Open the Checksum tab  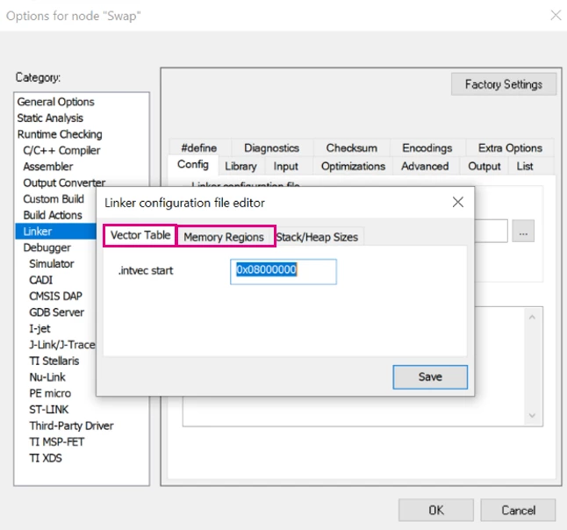click(351, 148)
